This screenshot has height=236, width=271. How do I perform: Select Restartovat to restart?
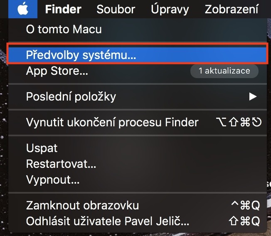pos(61,164)
